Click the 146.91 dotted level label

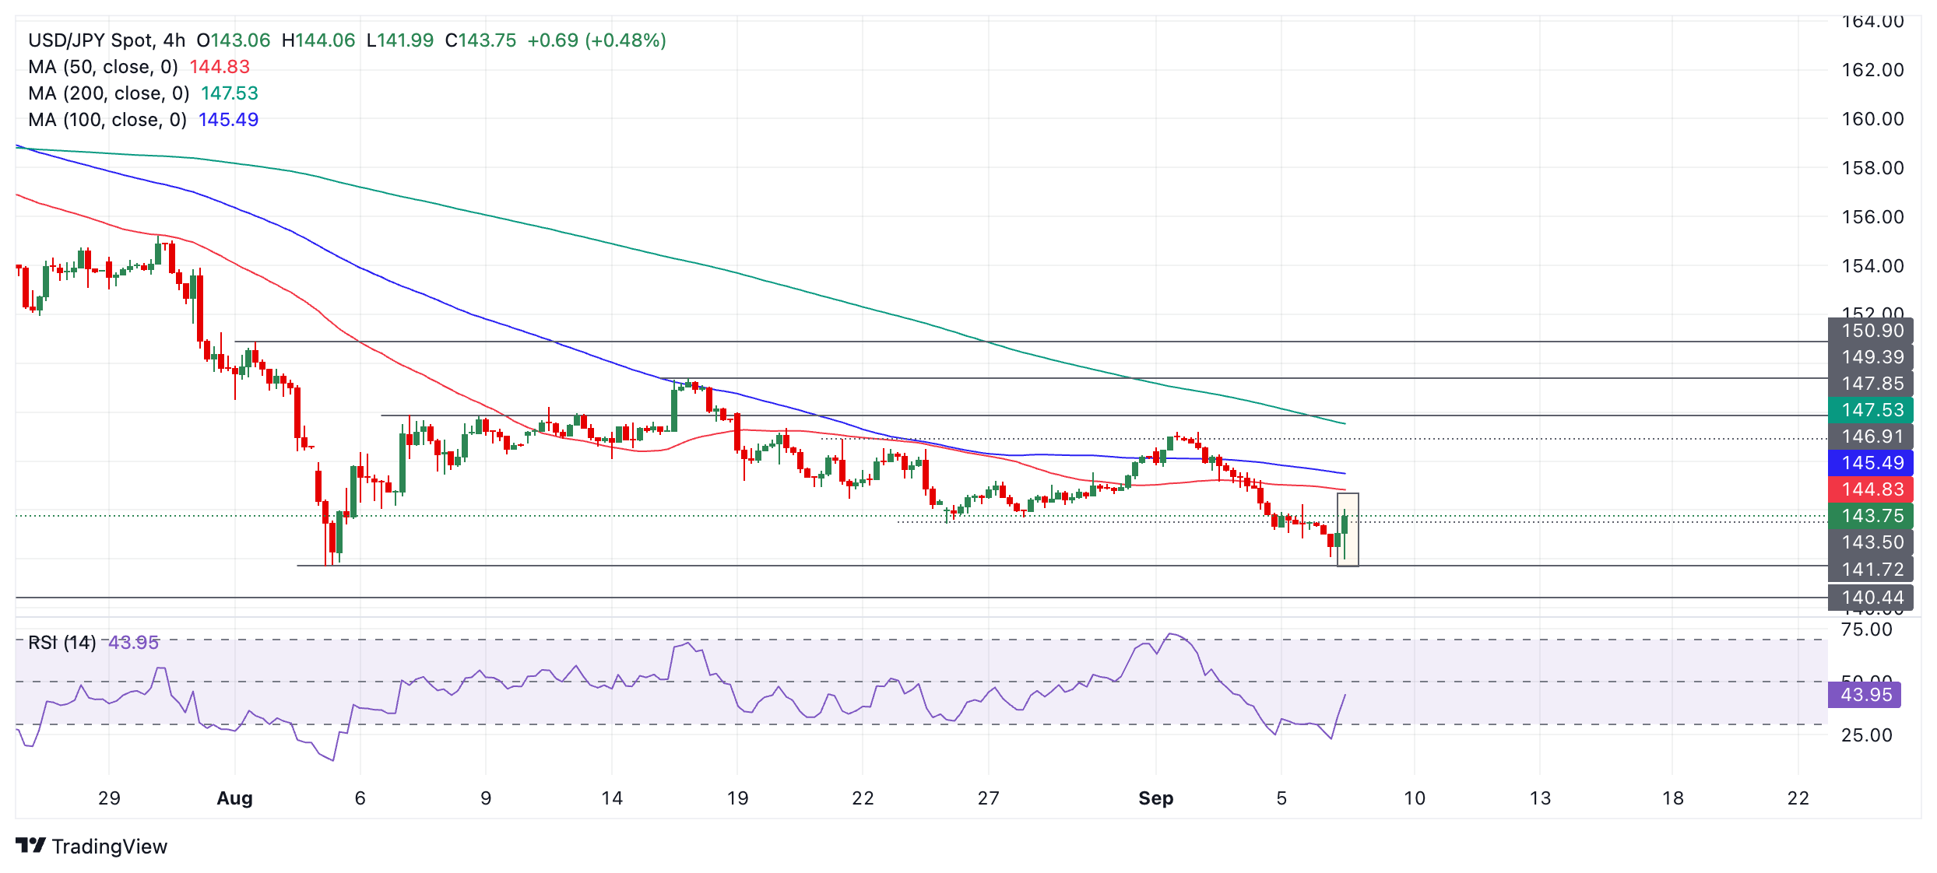[x=1870, y=436]
